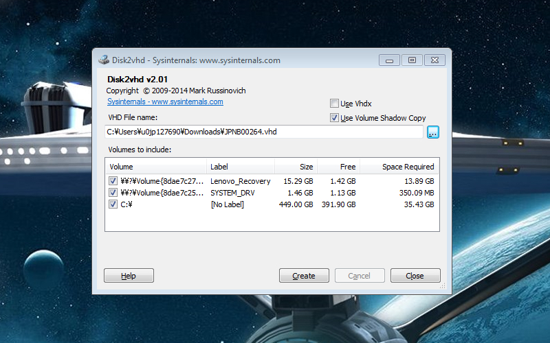
Task: Close the window using the title bar X
Action: tap(434, 60)
